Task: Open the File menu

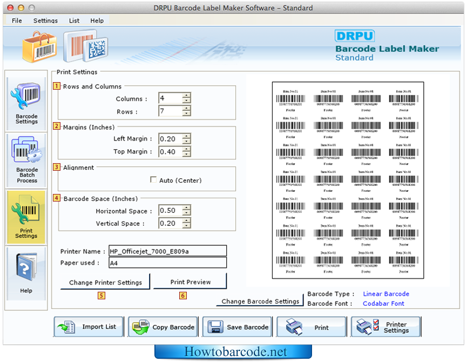Action: (17, 21)
